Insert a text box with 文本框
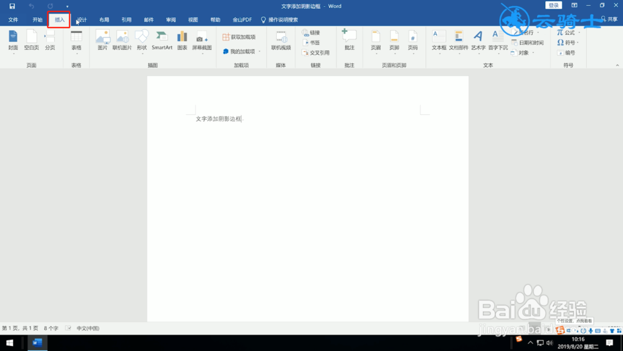The height and width of the screenshot is (351, 623). (x=439, y=41)
